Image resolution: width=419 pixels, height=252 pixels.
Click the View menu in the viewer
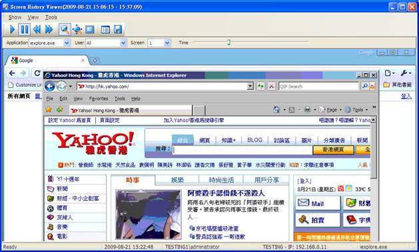[x=33, y=17]
